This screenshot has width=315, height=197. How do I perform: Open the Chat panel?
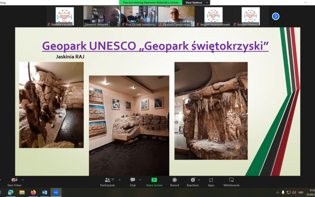133,182
